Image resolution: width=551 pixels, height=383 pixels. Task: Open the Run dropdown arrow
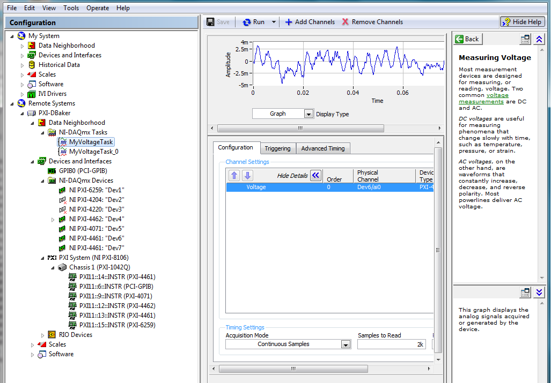(x=274, y=22)
